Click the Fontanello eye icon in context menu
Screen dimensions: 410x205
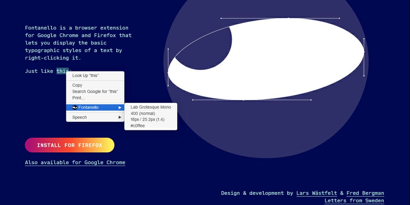pos(75,107)
